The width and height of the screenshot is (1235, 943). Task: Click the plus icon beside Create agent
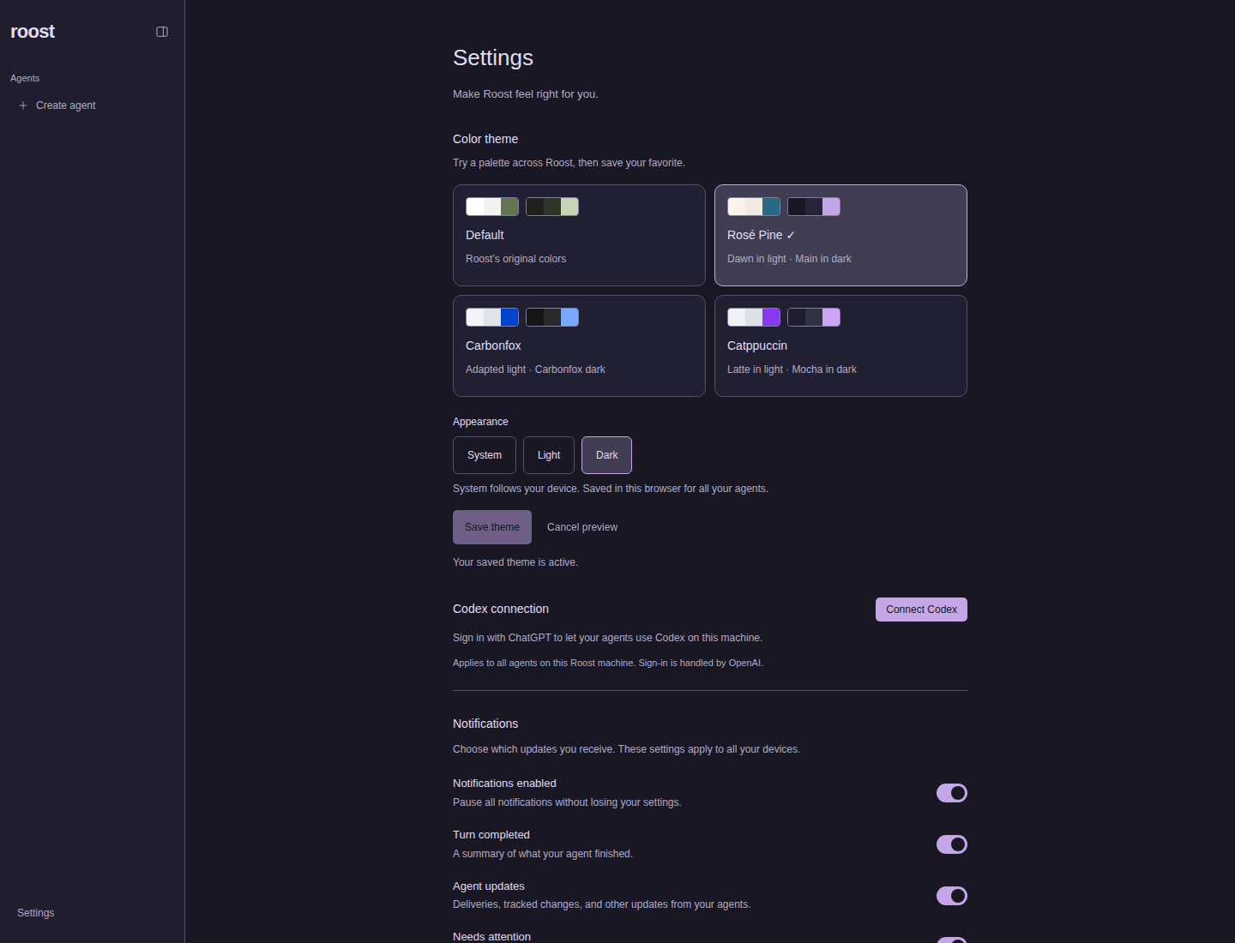[x=23, y=105]
